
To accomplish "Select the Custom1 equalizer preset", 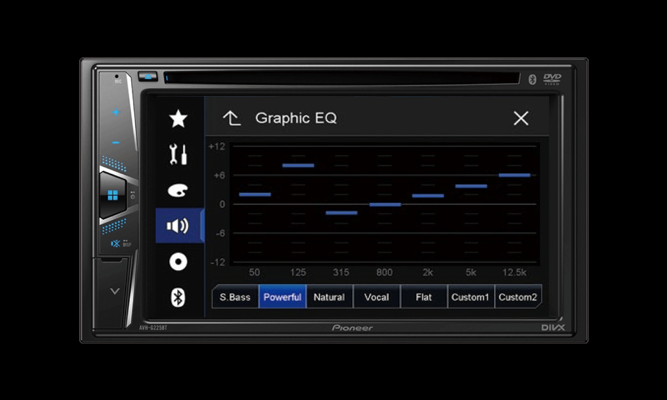I will pyautogui.click(x=470, y=297).
